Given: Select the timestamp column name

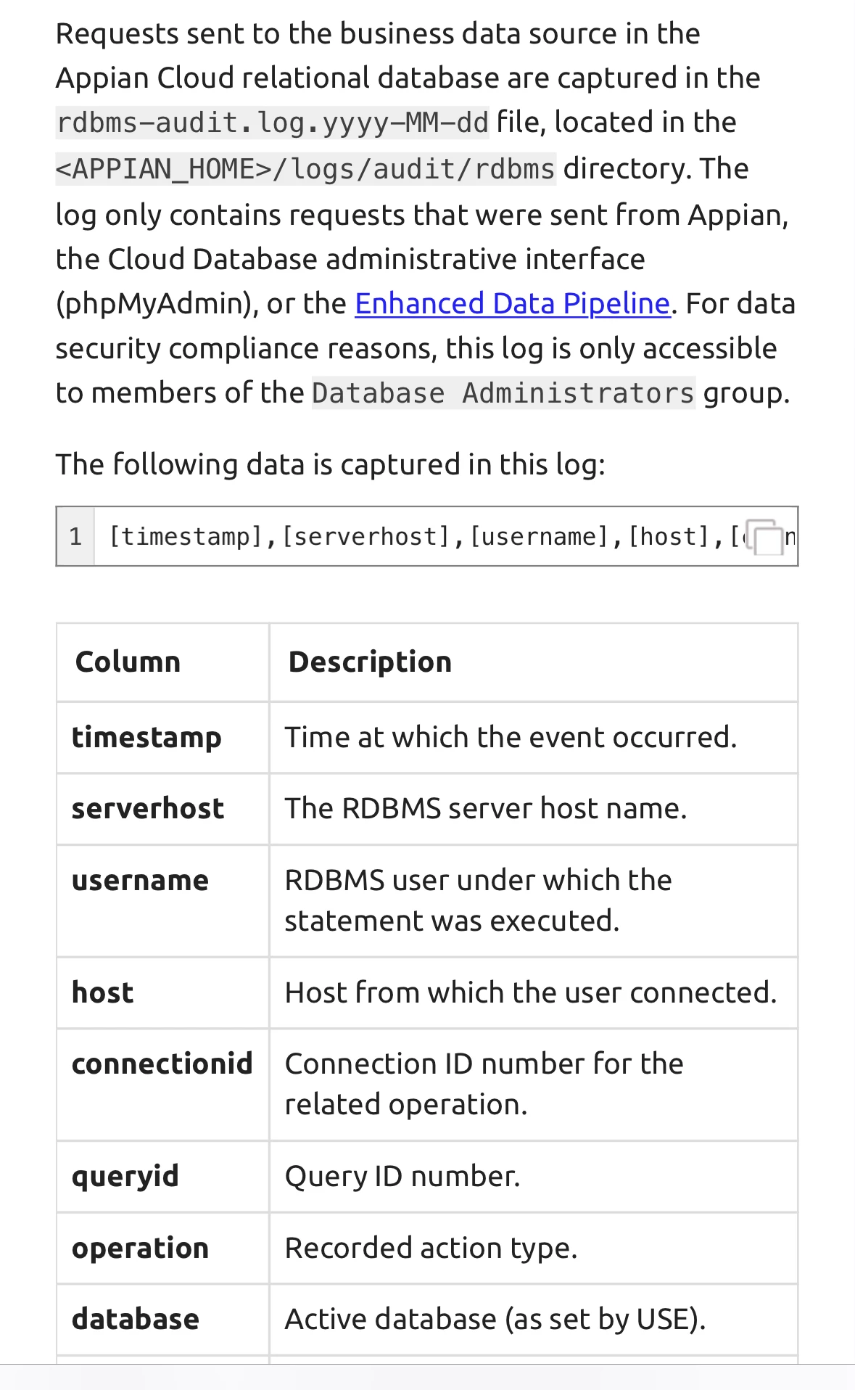Looking at the screenshot, I should [x=146, y=737].
